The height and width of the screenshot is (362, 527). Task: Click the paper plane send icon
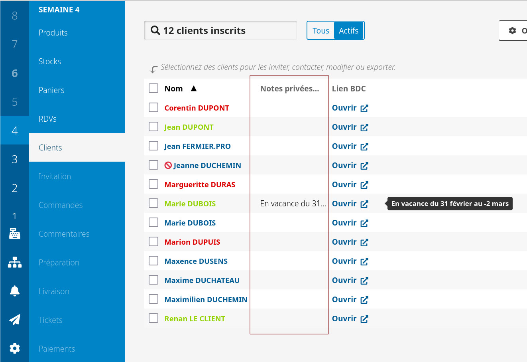pyautogui.click(x=15, y=320)
